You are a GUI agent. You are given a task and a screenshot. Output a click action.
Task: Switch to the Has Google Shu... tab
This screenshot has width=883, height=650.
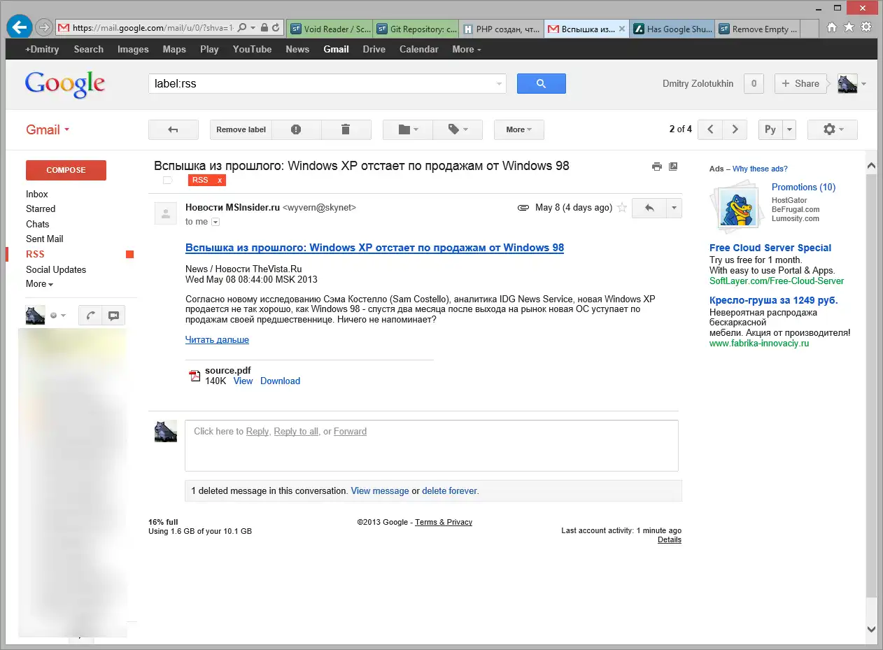pyautogui.click(x=672, y=29)
